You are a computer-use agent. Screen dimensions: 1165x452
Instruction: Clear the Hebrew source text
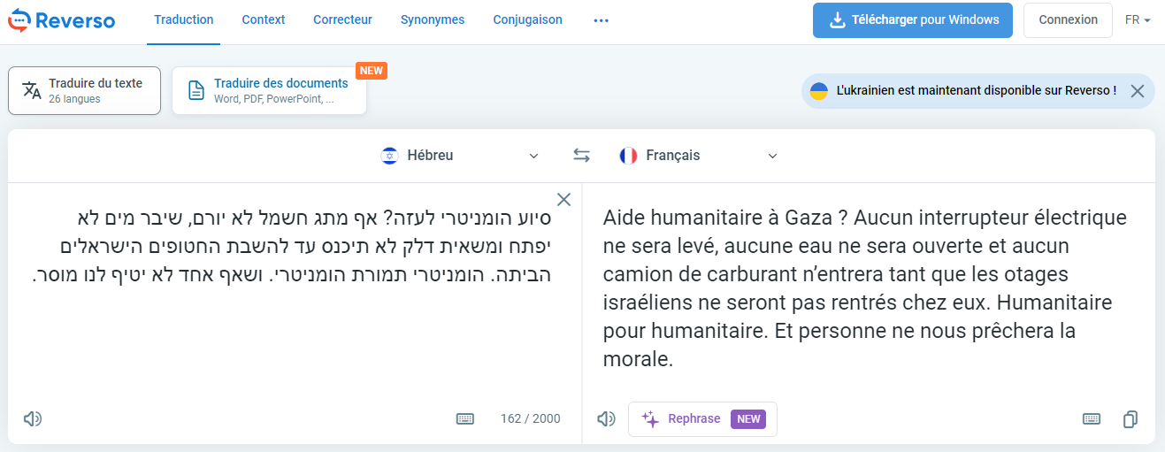pos(563,199)
